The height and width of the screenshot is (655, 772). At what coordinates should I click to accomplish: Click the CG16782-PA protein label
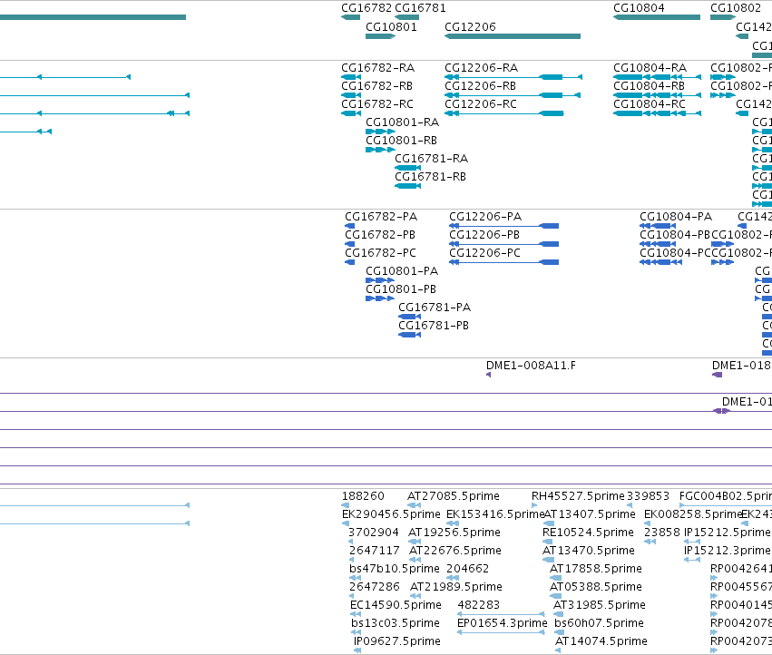coord(381,217)
